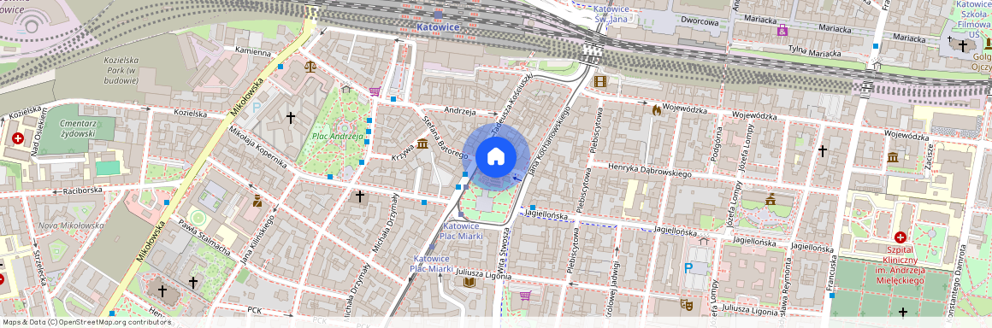Click the red hospital cross near Nad Osiekiem
The width and height of the screenshot is (992, 328).
click(x=18, y=138)
